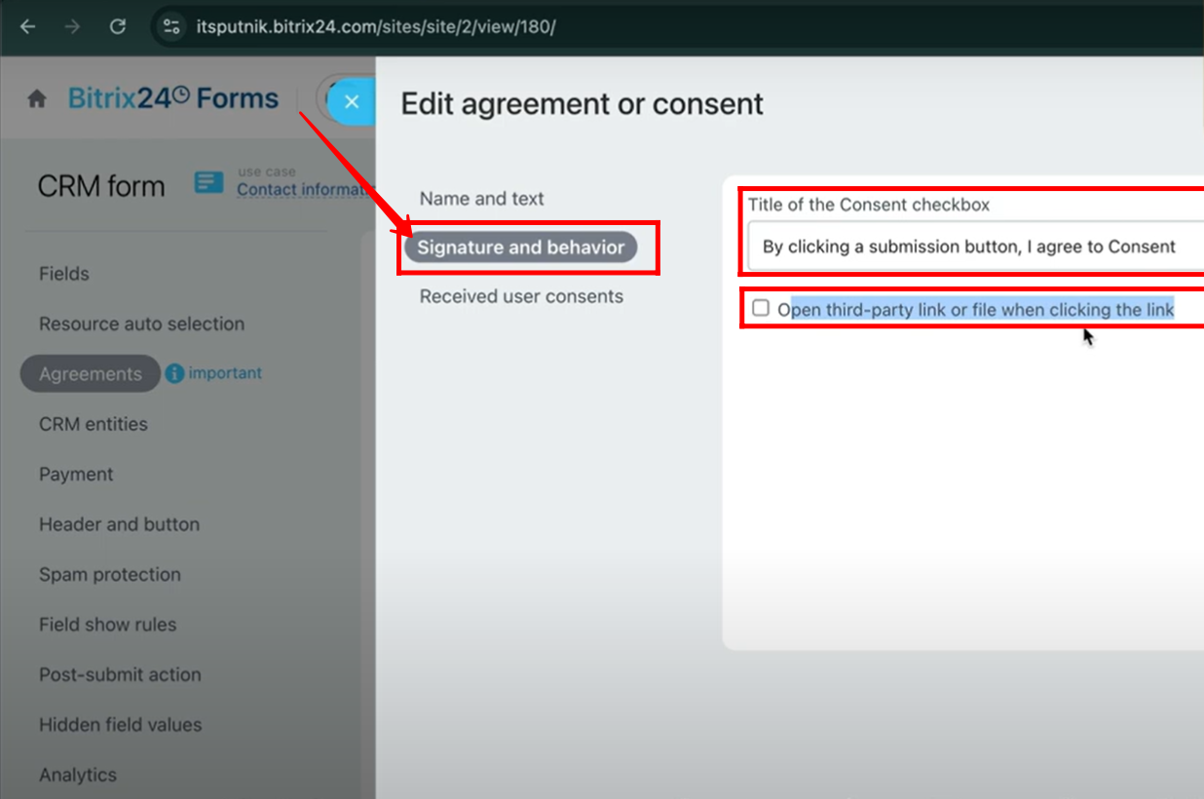Screen dimensions: 1204x799
Task: Click the browser back arrow
Action: [27, 26]
